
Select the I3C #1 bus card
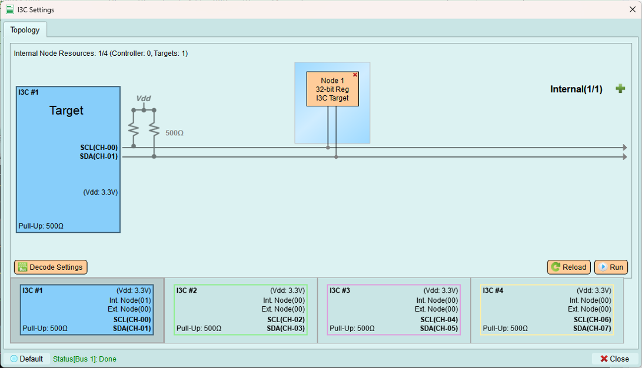(87, 310)
